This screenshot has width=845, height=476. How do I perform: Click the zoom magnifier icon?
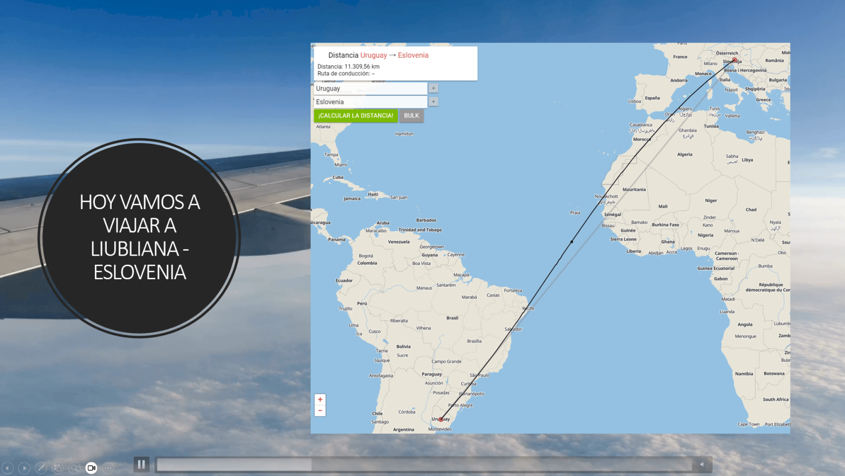click(74, 468)
